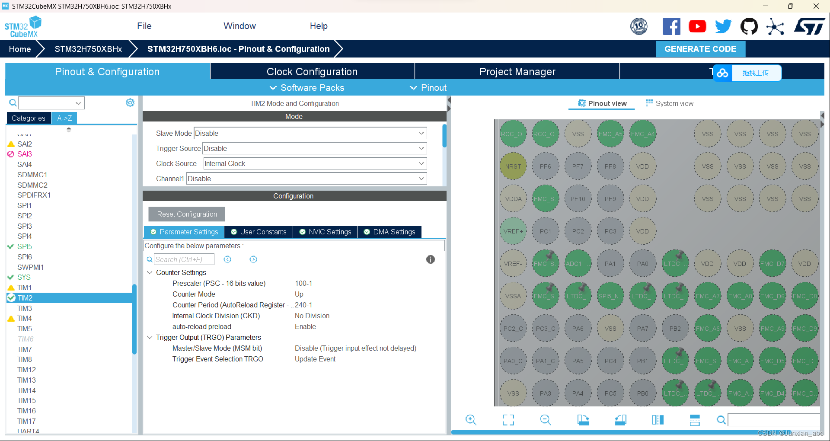Open the Window menu
Image resolution: width=830 pixels, height=441 pixels.
coord(240,26)
